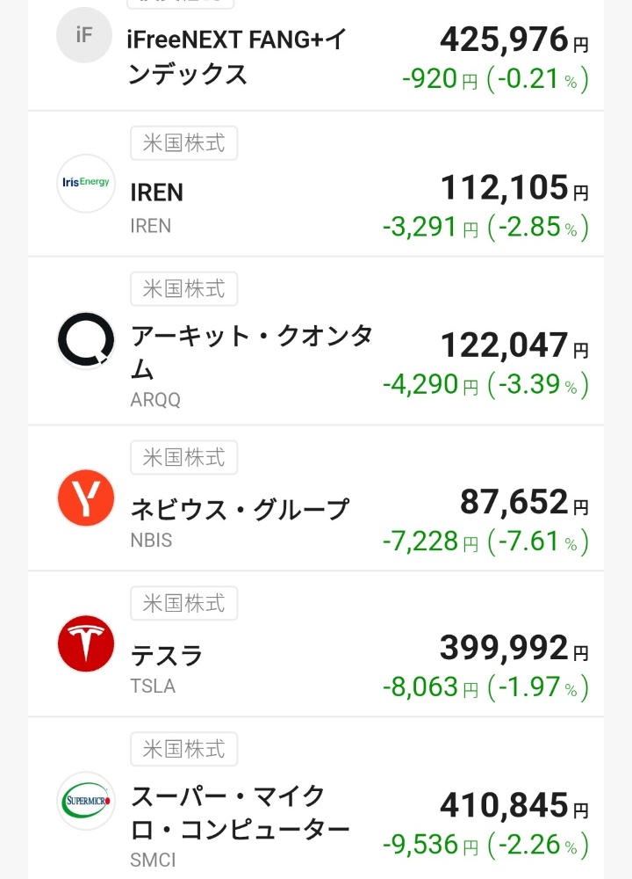
Task: Tap the 米国株式 tag above テスラ
Action: point(183,603)
